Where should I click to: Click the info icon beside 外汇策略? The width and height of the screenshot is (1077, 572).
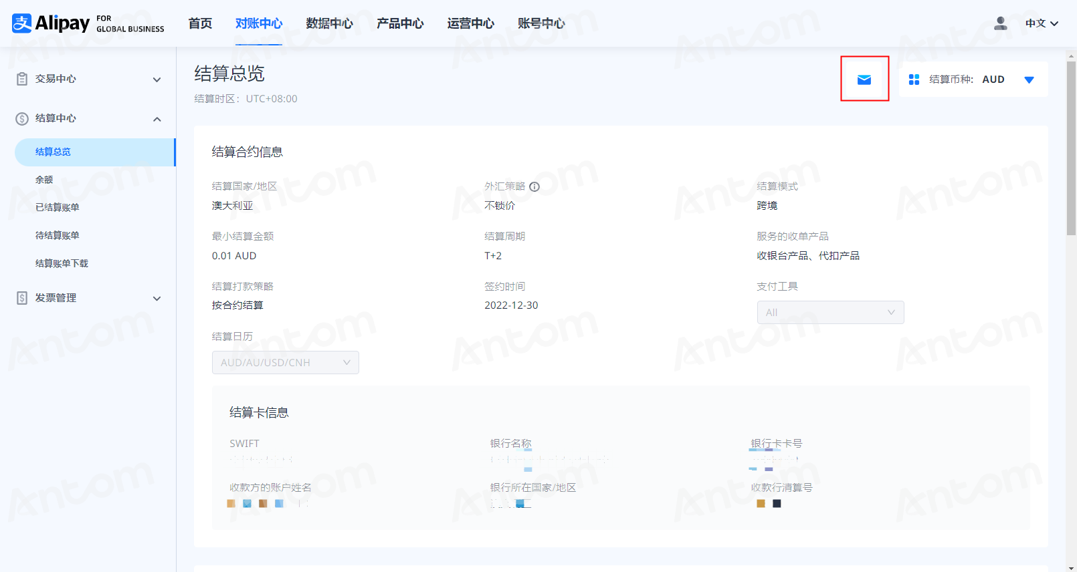[534, 186]
